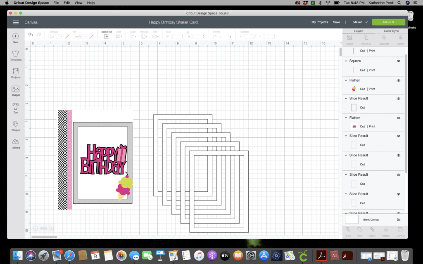Click the Rotate icon in toolbar
423x264 pixels.
click(214, 36)
